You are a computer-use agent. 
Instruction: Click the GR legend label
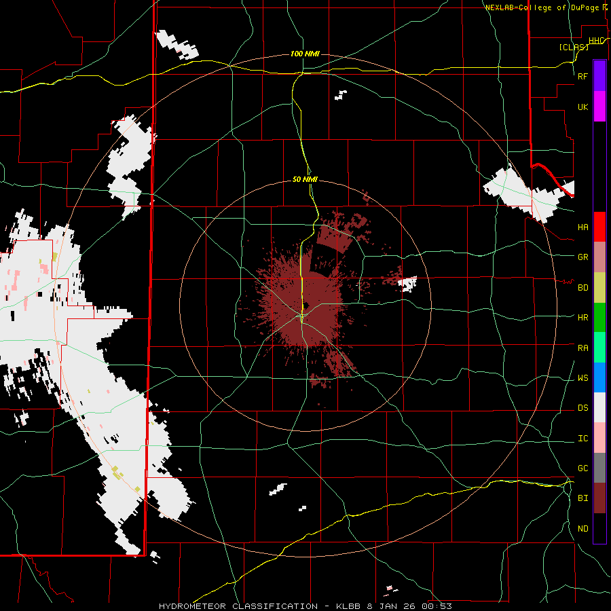(583, 257)
